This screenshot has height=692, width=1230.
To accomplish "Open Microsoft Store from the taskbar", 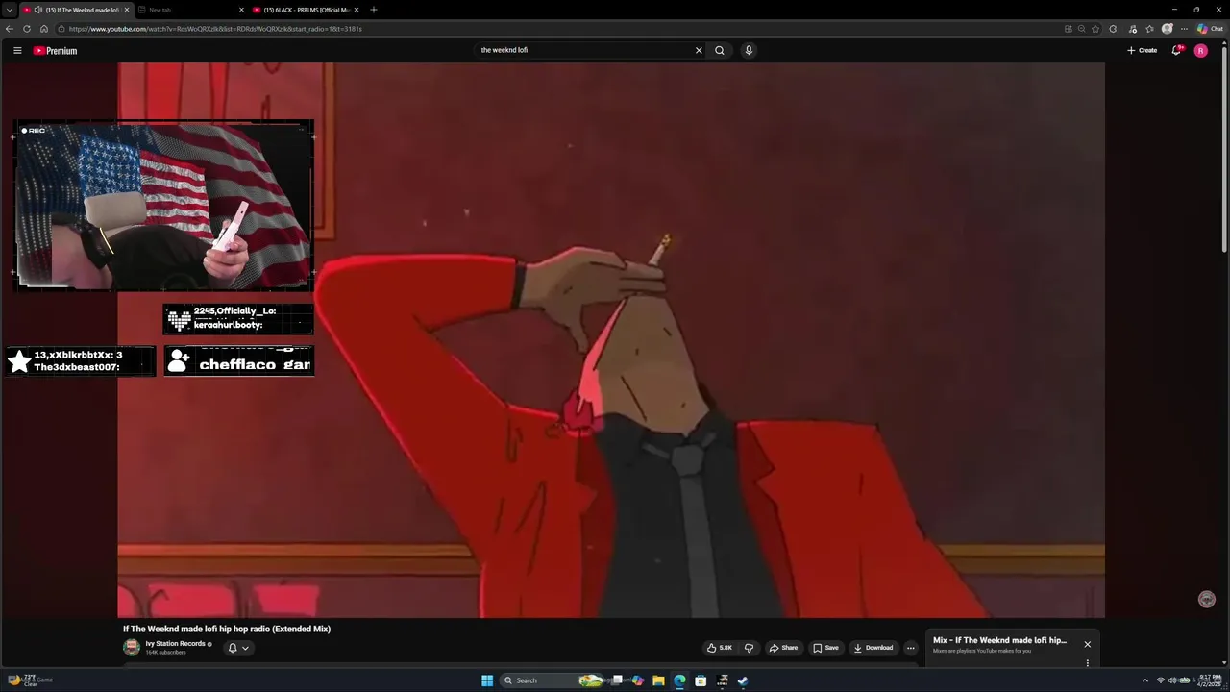I will [701, 680].
